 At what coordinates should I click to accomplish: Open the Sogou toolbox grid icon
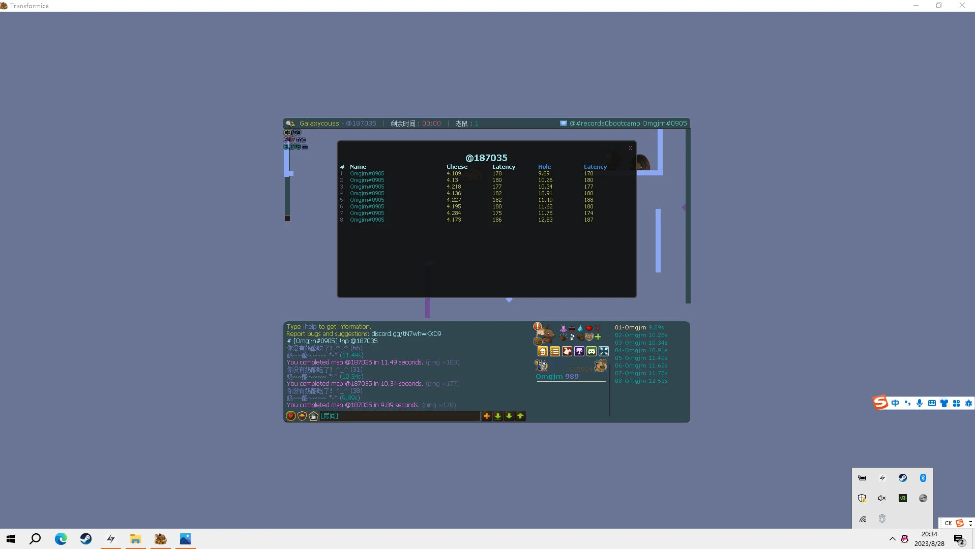click(x=956, y=403)
